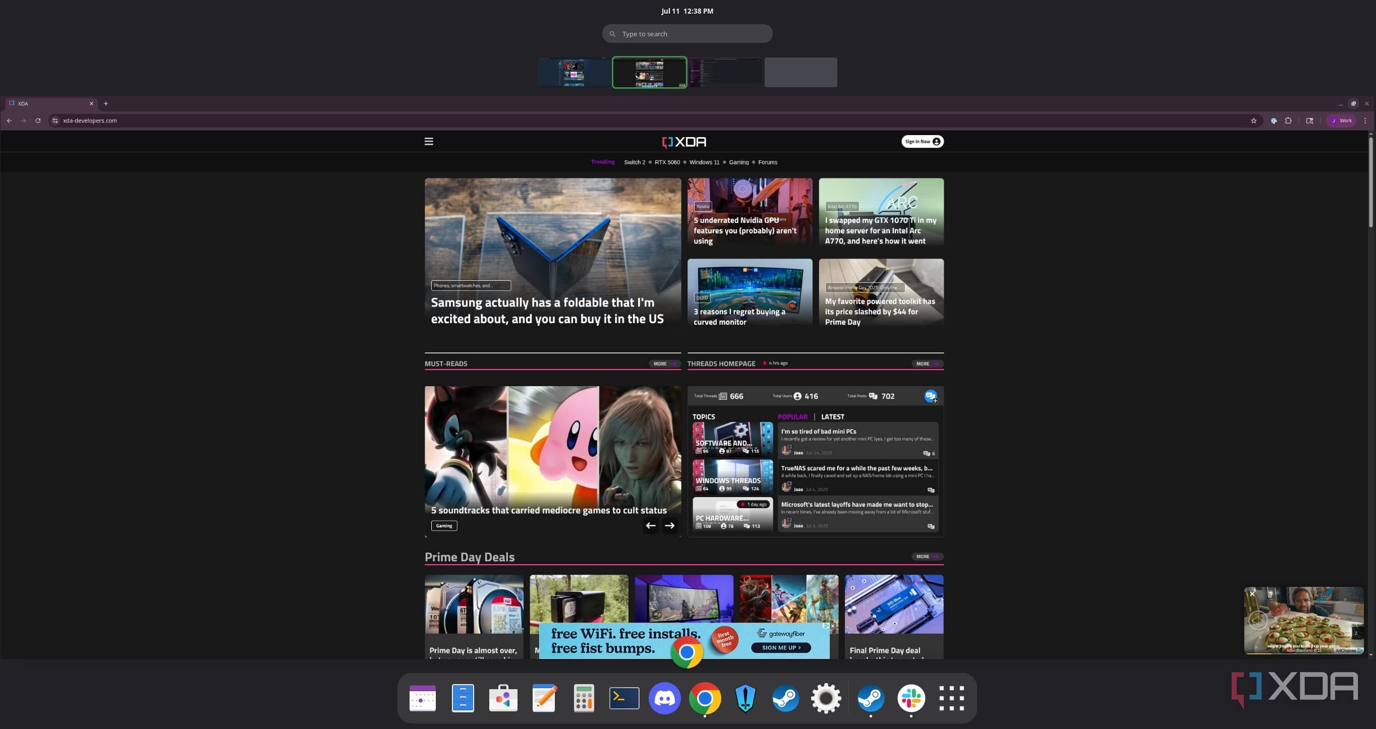Launch Discord from the dock
The height and width of the screenshot is (729, 1376).
click(x=664, y=698)
